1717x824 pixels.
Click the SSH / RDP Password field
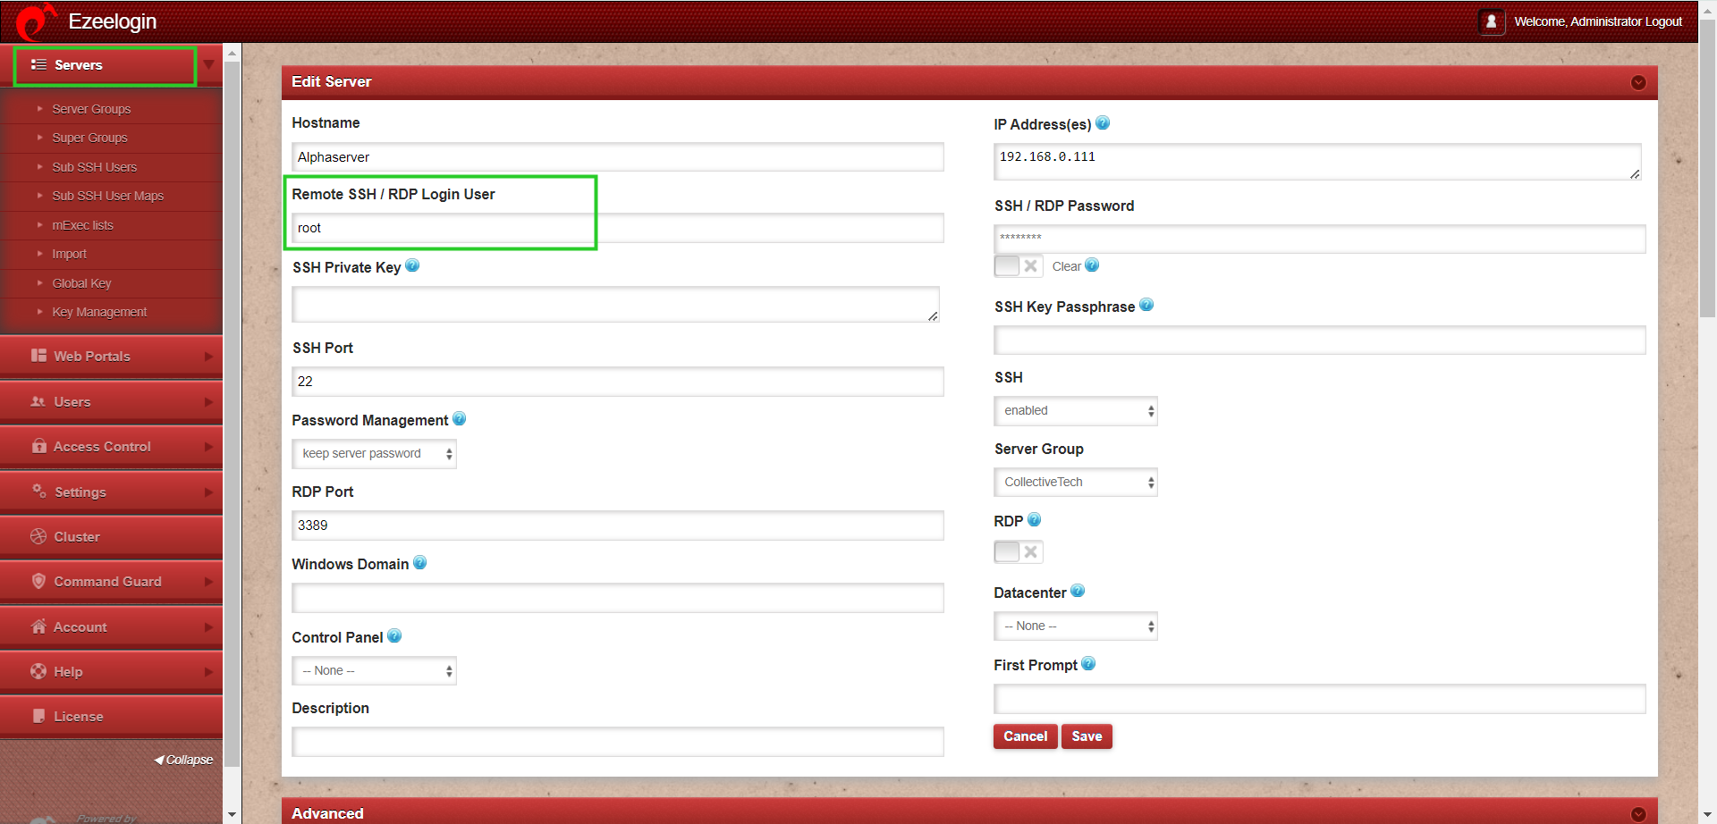(x=1320, y=239)
